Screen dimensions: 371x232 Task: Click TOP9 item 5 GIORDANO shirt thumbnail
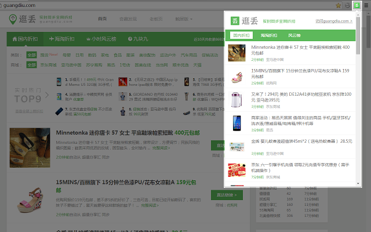click(122, 97)
